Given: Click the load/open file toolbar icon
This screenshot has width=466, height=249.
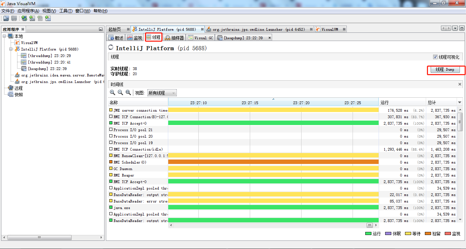Looking at the screenshot, I should tap(6, 18).
